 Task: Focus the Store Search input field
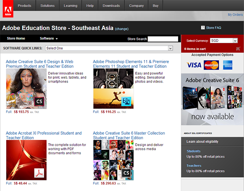pyautogui.click(x=163, y=39)
